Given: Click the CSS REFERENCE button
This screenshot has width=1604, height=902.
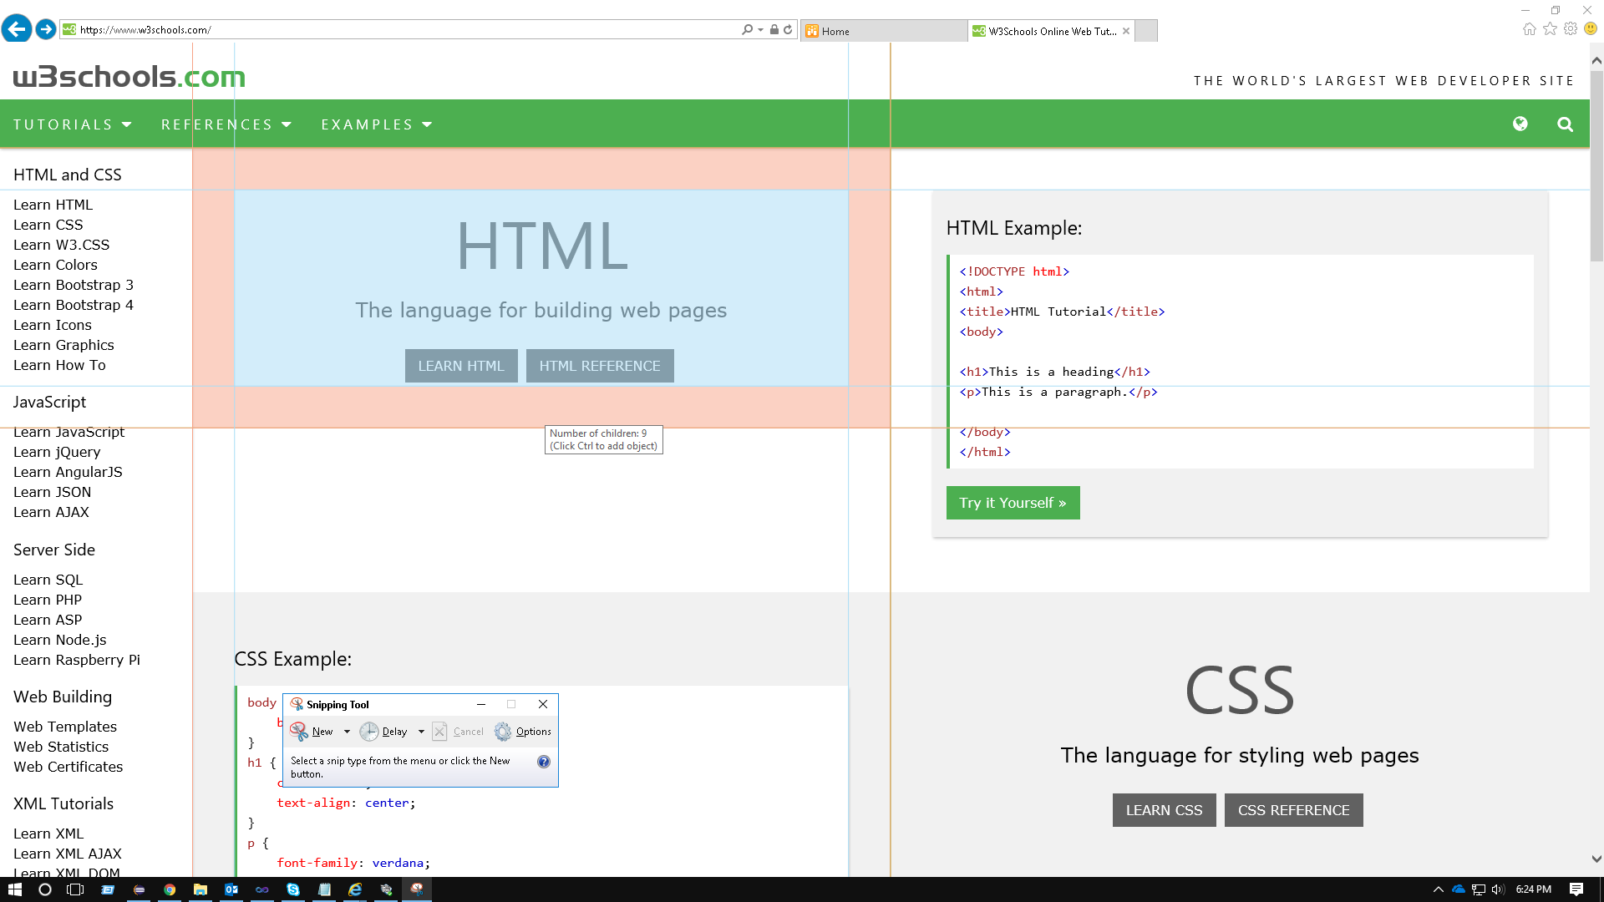Looking at the screenshot, I should pyautogui.click(x=1293, y=810).
